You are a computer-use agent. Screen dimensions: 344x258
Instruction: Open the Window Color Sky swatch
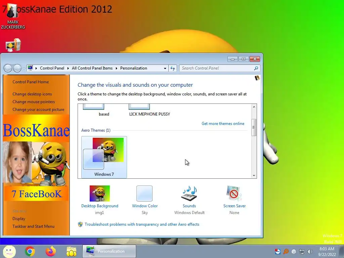[x=144, y=193]
